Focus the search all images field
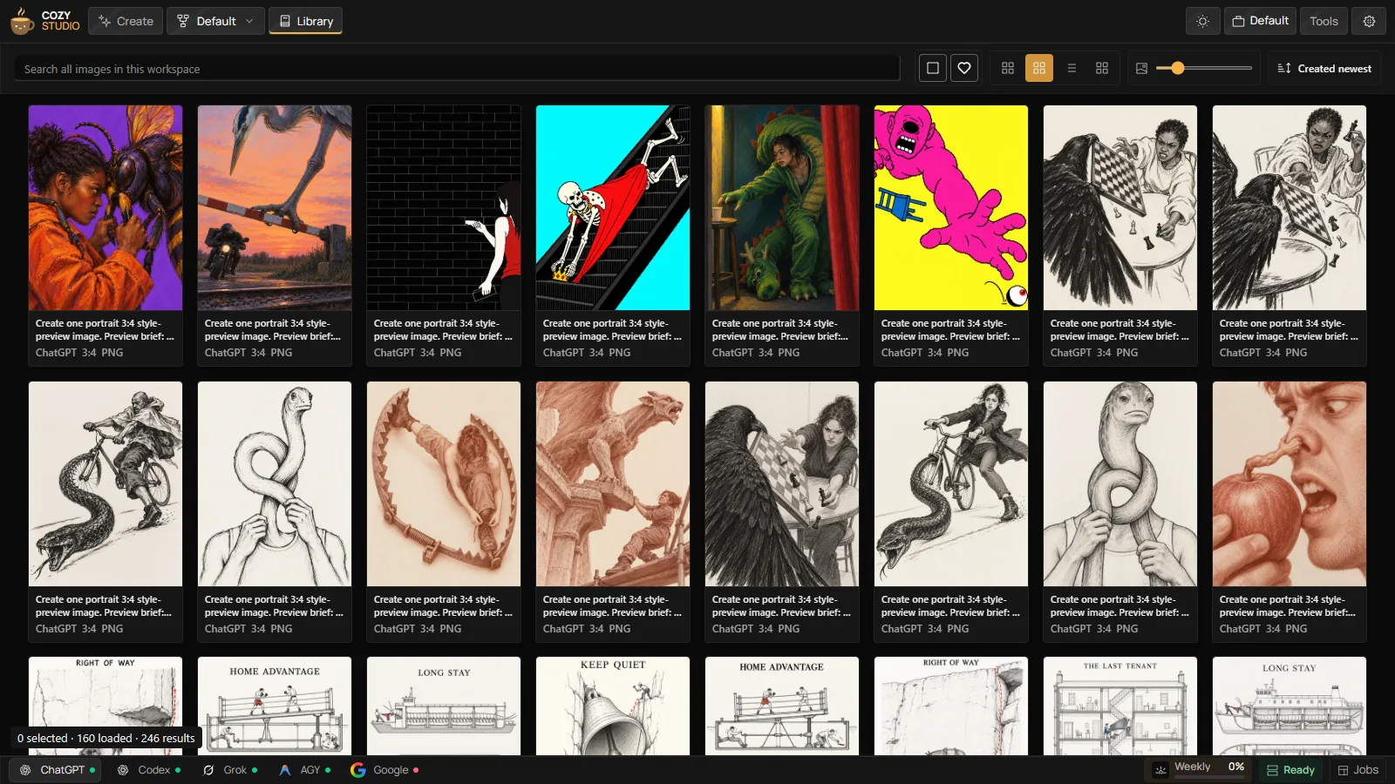The image size is (1395, 784). pyautogui.click(x=457, y=69)
